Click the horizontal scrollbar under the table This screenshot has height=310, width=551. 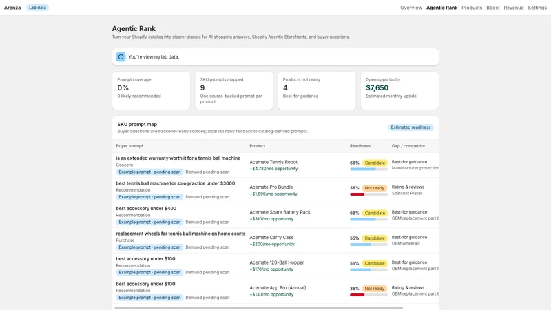[x=259, y=308]
